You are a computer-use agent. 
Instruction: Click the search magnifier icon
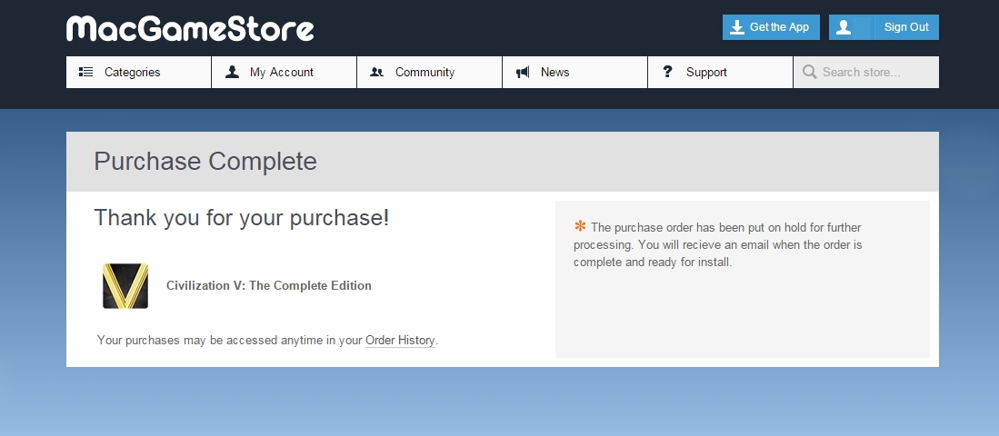[x=810, y=72]
